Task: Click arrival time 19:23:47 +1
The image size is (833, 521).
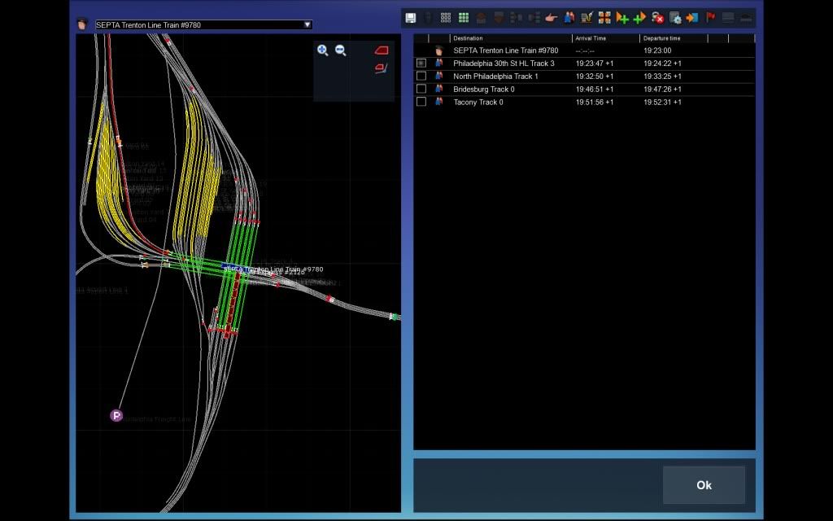Action: [x=595, y=63]
